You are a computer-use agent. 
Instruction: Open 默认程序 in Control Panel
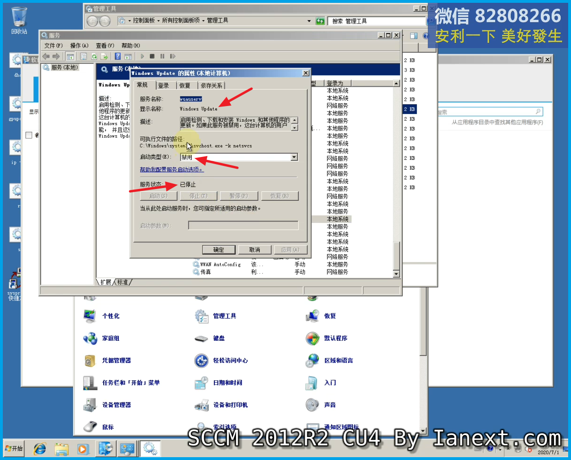pyautogui.click(x=335, y=338)
